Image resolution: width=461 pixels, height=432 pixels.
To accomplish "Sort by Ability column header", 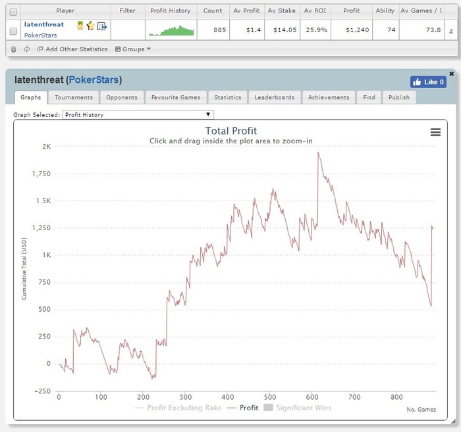I will pyautogui.click(x=385, y=11).
